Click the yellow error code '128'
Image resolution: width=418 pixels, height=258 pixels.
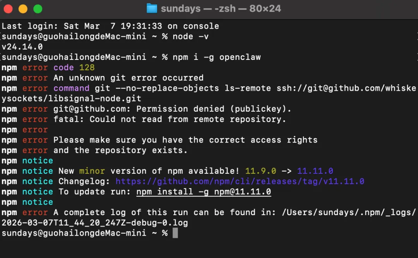pyautogui.click(x=87, y=68)
